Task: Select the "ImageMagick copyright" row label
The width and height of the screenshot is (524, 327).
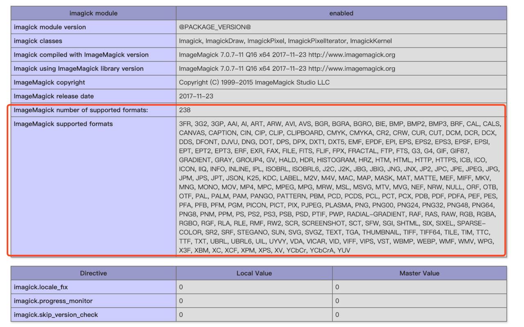Action: pyautogui.click(x=50, y=82)
